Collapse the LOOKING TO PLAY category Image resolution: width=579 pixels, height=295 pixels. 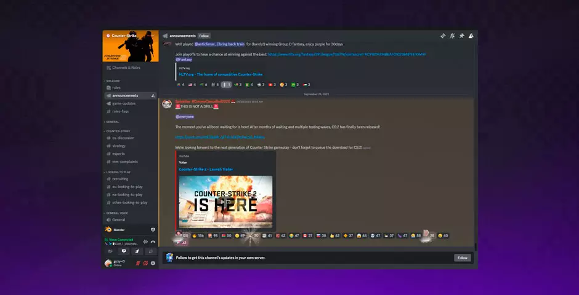[118, 172]
